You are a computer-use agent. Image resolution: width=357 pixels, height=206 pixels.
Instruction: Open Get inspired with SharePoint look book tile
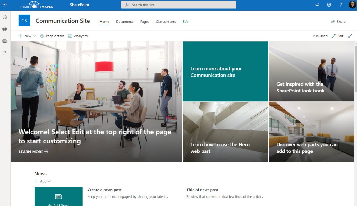(311, 72)
